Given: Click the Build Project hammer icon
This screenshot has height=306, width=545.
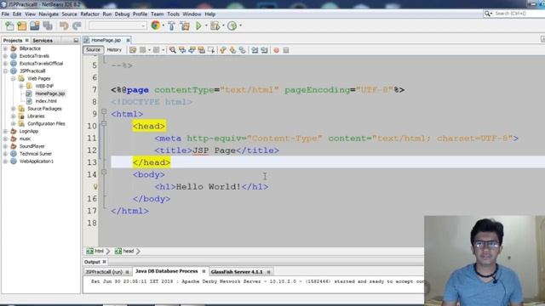Looking at the screenshot, I should (171, 25).
